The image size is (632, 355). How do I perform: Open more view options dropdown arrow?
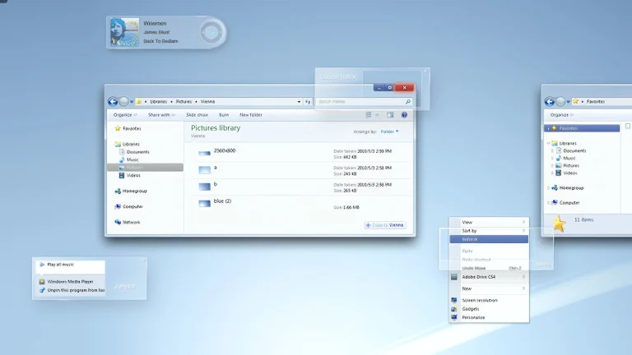tap(377, 115)
